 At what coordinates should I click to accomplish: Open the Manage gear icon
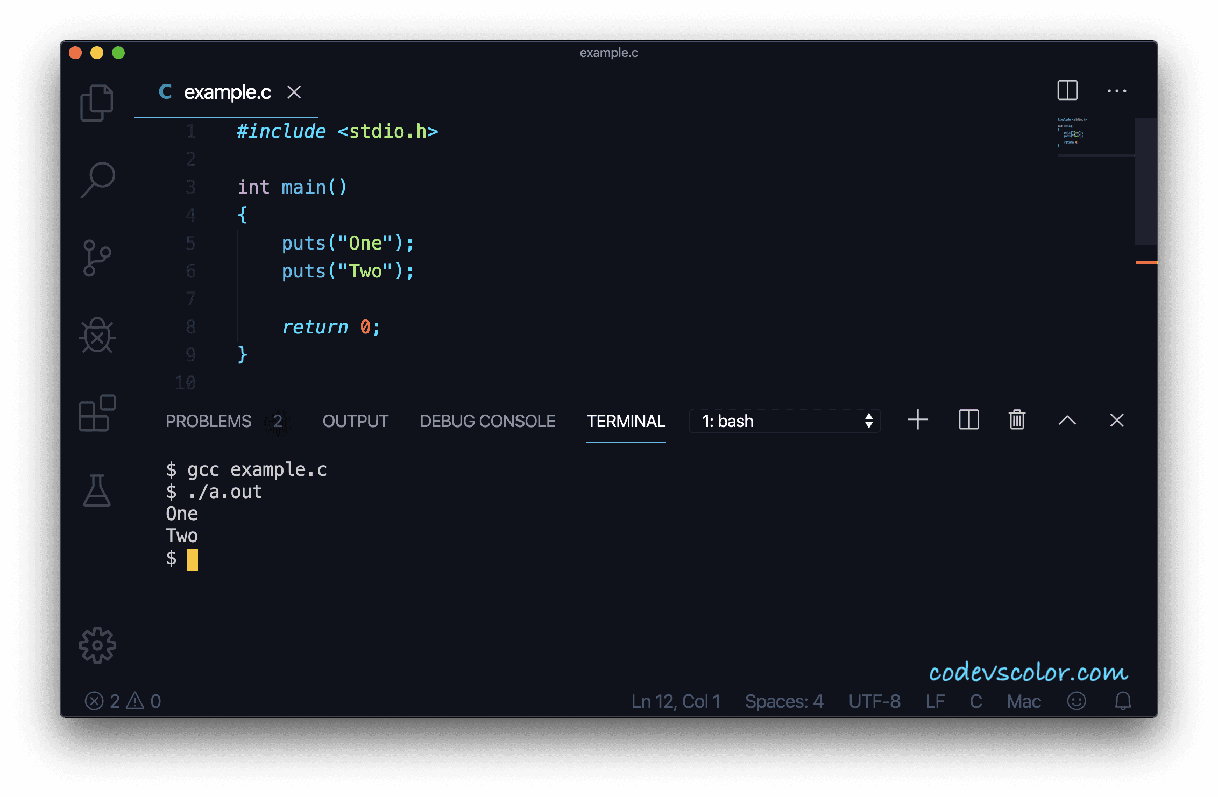point(97,645)
